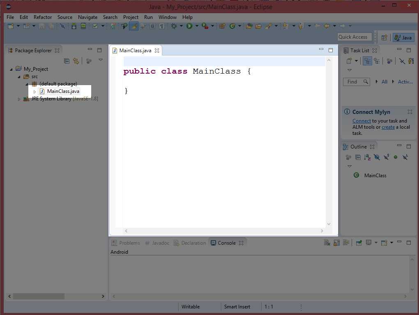Collapse the (default package) tree node
The height and width of the screenshot is (315, 419).
(x=26, y=83)
